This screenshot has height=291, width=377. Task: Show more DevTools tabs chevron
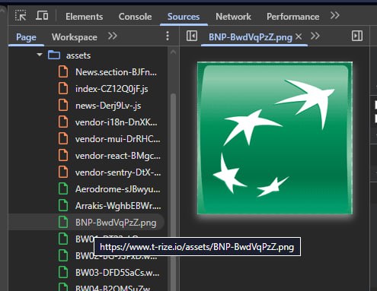(335, 16)
